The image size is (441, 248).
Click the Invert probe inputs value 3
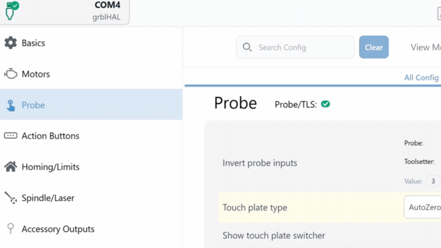(433, 181)
